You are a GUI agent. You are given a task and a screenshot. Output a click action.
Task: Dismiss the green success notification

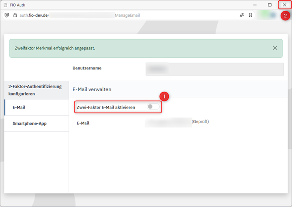(x=275, y=48)
